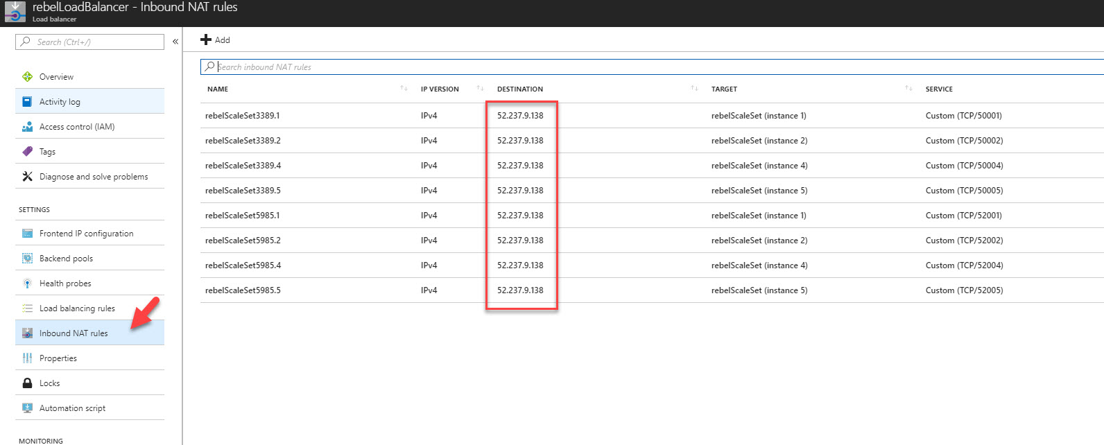
Task: Open Diagnose and solve problems menu item
Action: click(89, 177)
